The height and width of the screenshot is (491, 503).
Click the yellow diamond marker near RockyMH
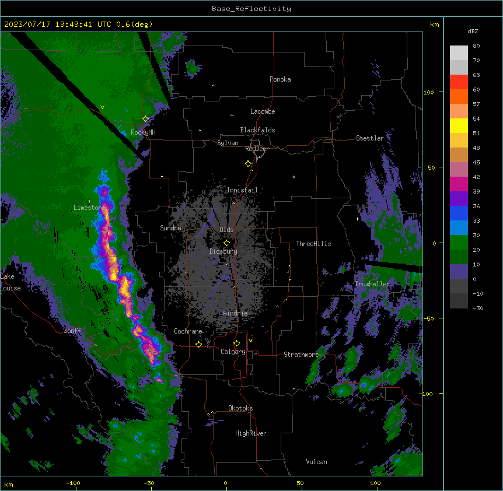[146, 119]
